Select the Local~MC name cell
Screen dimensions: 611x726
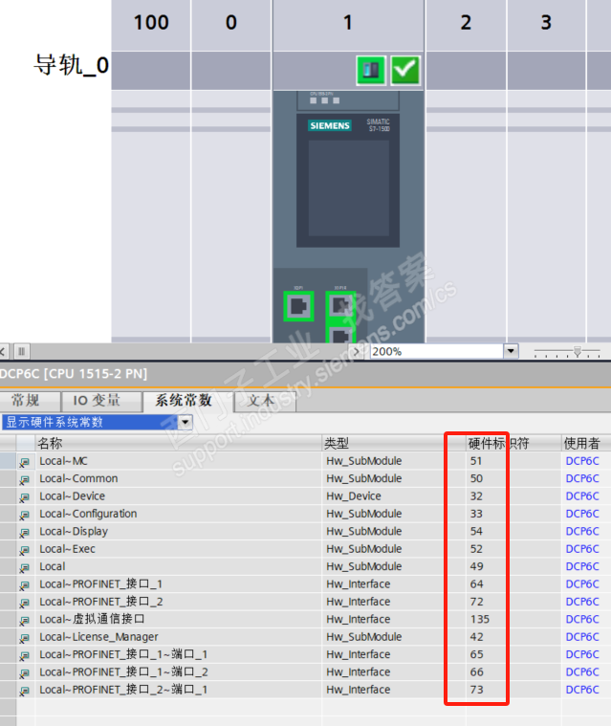179,461
